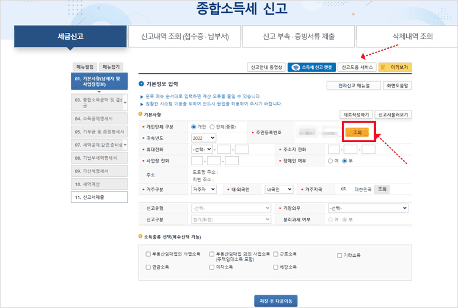458x308 pixels.
Task: Open 신고안내 동영상
Action: pos(266,67)
